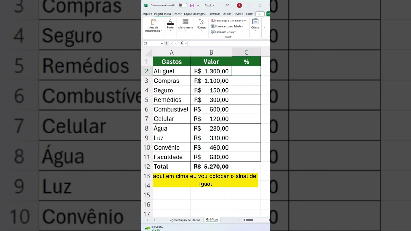Open the Dados tab
411x231 pixels.
[227, 14]
